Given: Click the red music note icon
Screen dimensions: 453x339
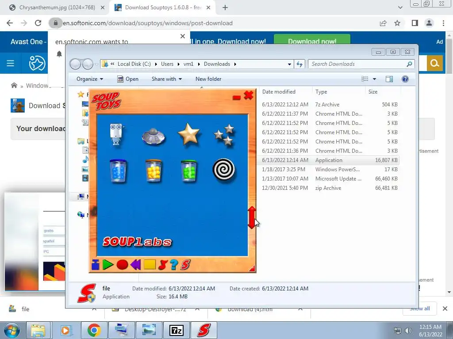Looking at the screenshot, I should coord(163,265).
